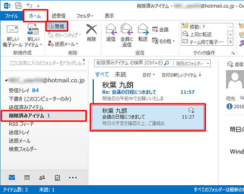
Task: Select the 会議の日程につきまして 11:27 message
Action: tap(148, 117)
